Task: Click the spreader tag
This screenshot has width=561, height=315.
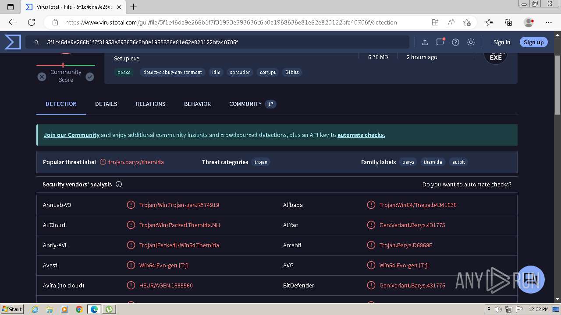Action: (x=240, y=72)
